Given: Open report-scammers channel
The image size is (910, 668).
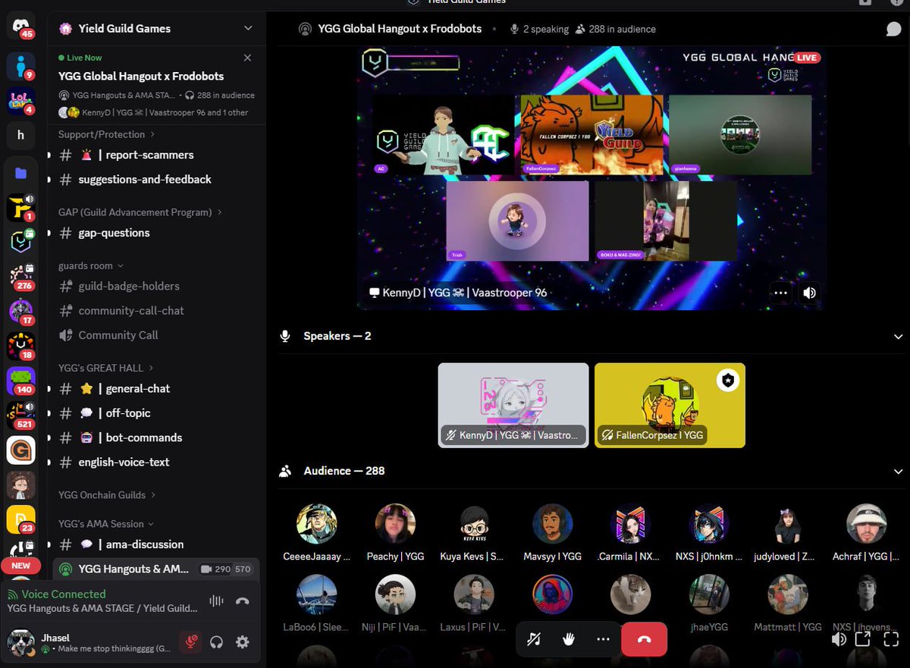Looking at the screenshot, I should [156, 155].
